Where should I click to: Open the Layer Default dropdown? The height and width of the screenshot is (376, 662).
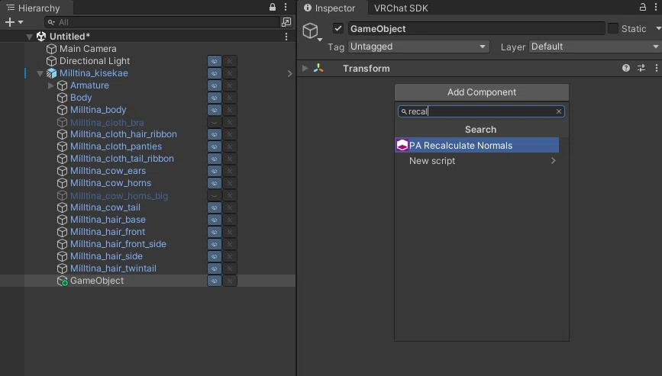click(595, 47)
